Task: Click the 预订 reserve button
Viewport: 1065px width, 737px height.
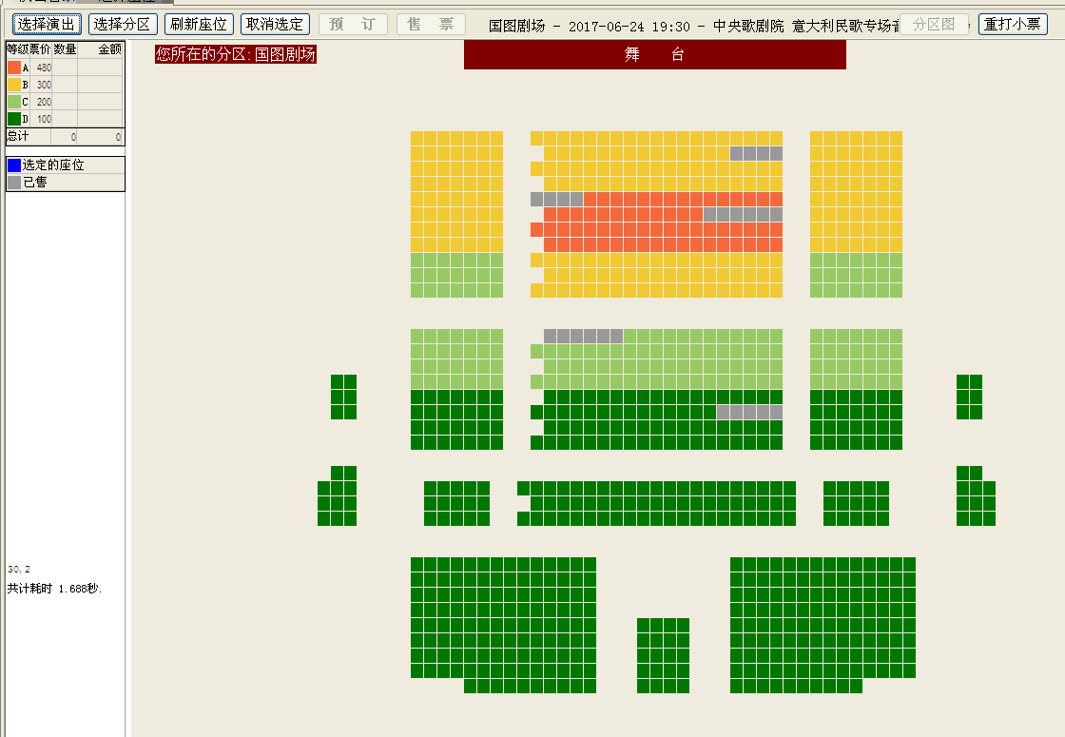Action: (352, 24)
